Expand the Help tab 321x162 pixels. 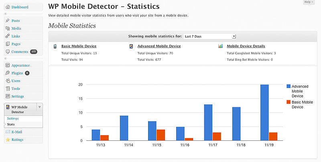click(x=309, y=2)
